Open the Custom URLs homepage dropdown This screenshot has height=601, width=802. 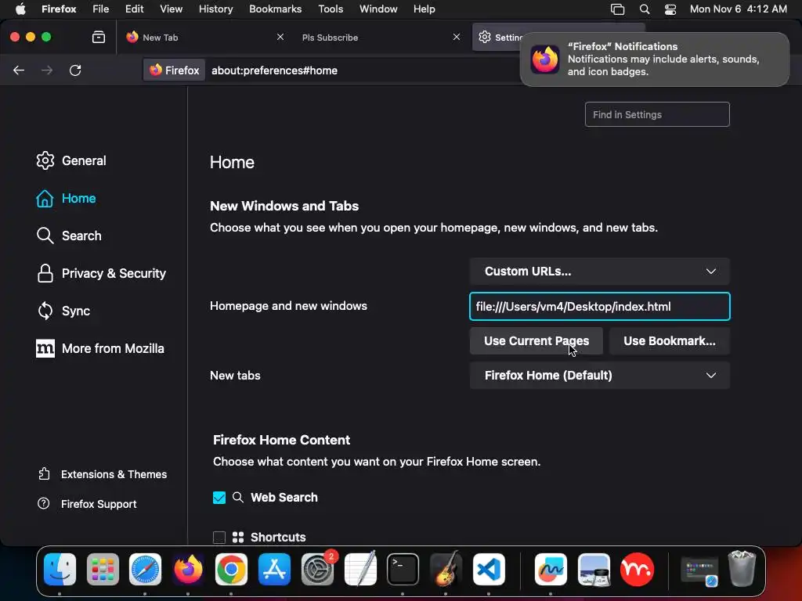click(599, 272)
